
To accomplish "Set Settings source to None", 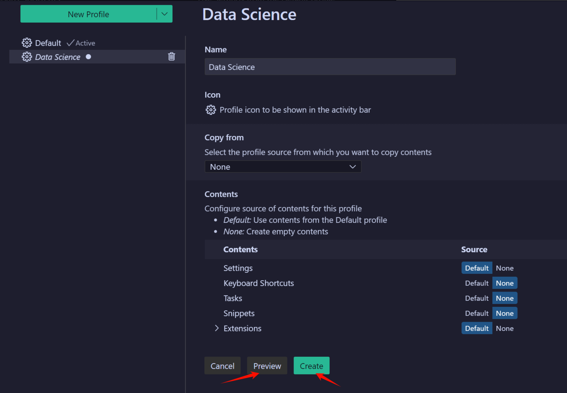I will tap(504, 268).
